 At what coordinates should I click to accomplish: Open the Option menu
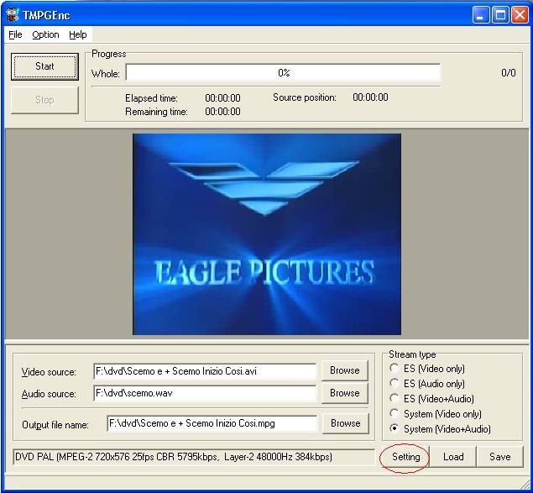tap(45, 34)
